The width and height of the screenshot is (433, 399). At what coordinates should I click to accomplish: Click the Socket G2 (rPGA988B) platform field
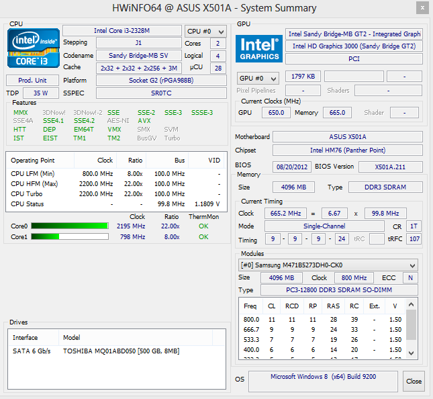pyautogui.click(x=161, y=81)
